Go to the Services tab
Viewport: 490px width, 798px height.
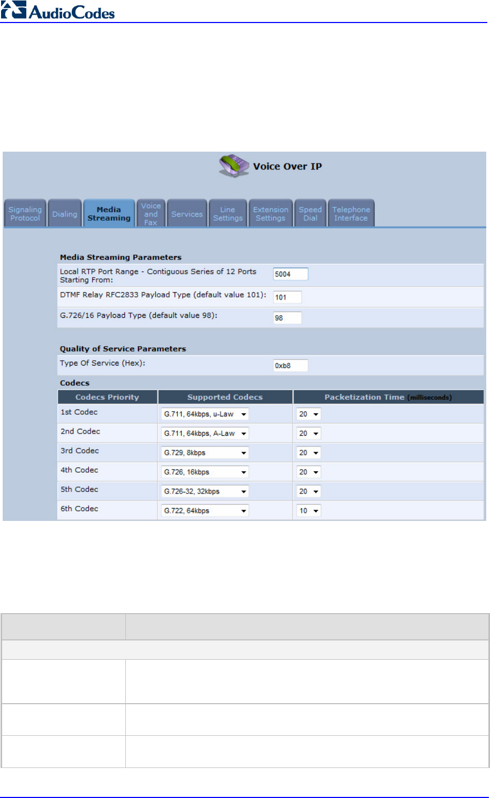(x=187, y=214)
